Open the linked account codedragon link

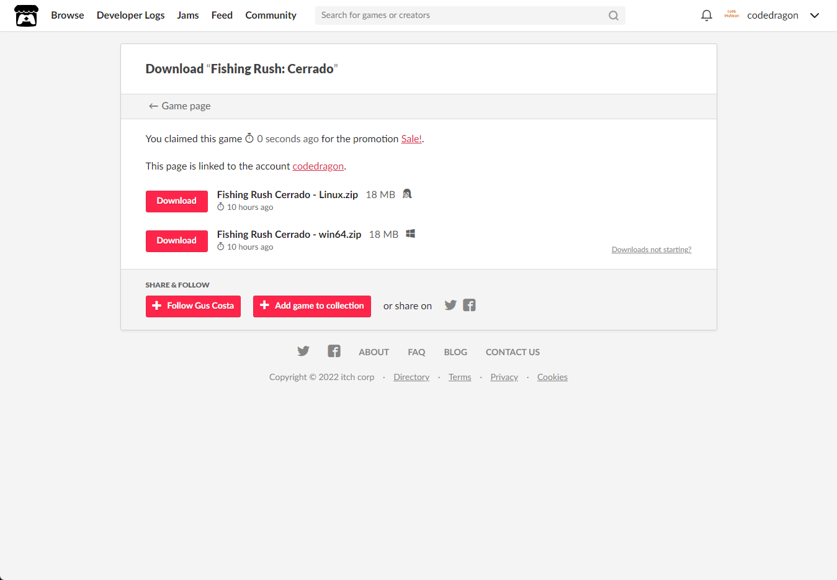pos(318,166)
